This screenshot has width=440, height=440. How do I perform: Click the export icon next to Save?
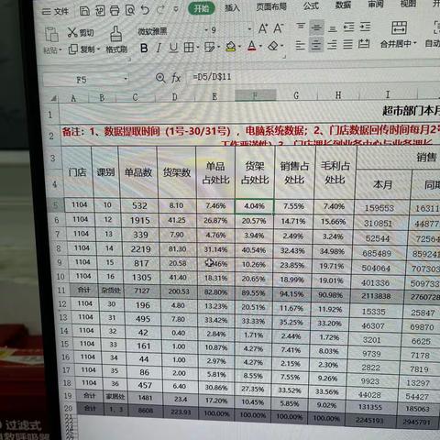(100, 11)
